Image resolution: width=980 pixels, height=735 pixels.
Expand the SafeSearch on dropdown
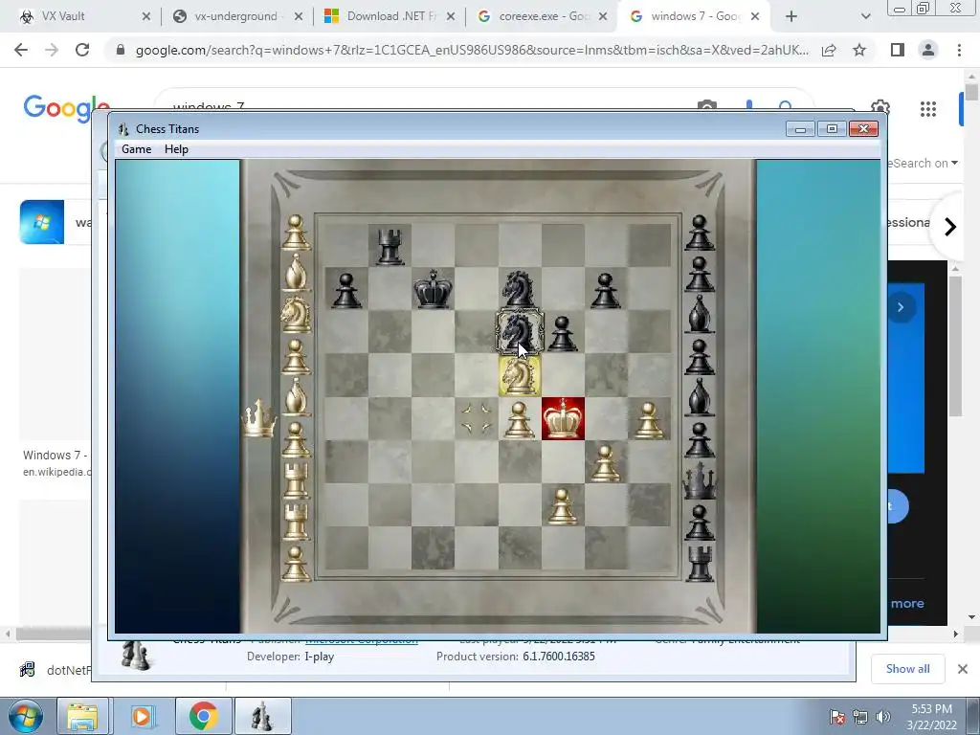(924, 163)
